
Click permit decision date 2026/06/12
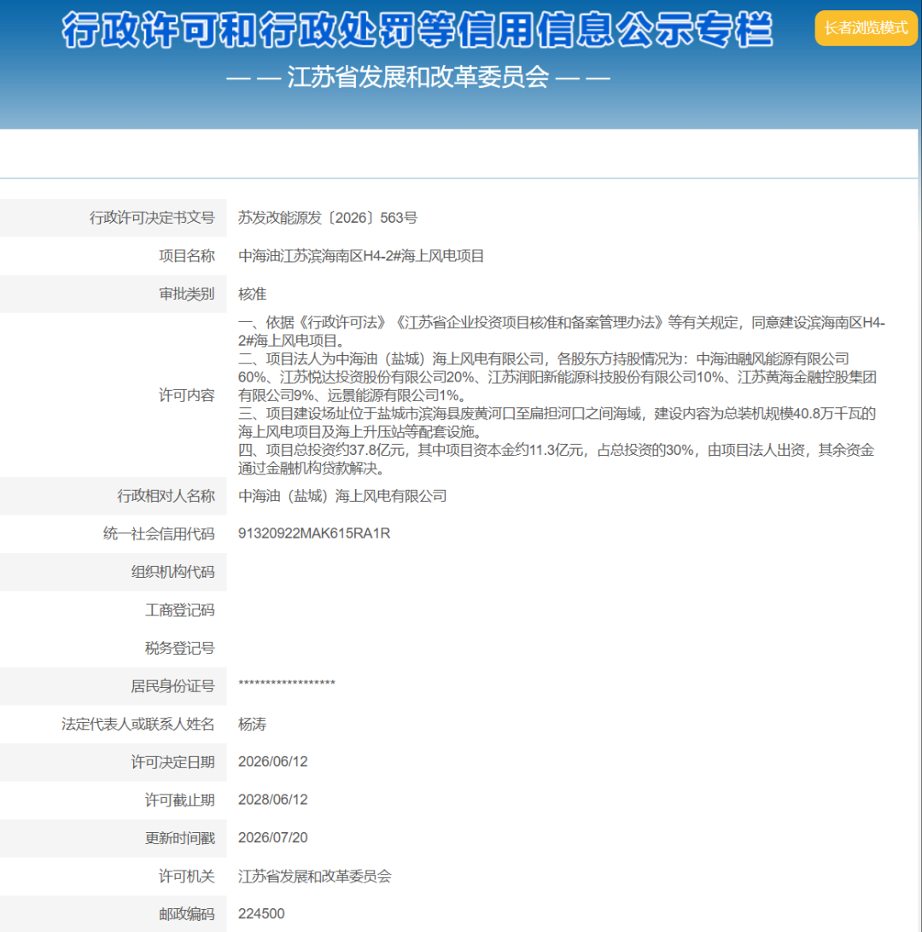pos(273,762)
